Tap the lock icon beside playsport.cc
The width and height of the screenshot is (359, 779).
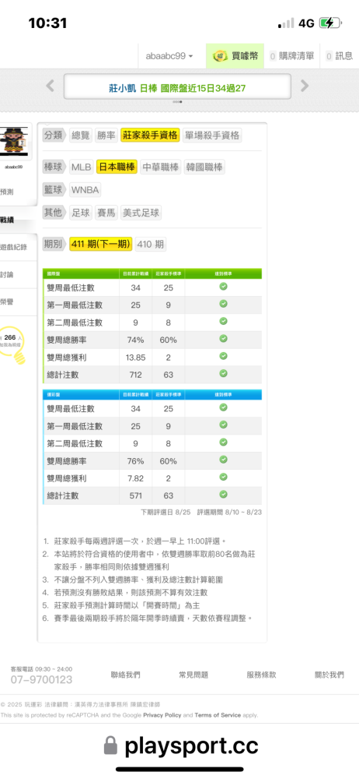coord(110,746)
